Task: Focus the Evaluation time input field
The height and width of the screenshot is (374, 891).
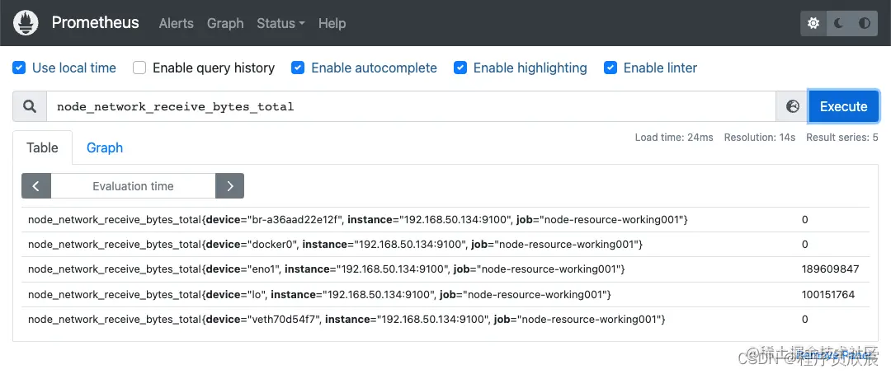Action: [133, 186]
